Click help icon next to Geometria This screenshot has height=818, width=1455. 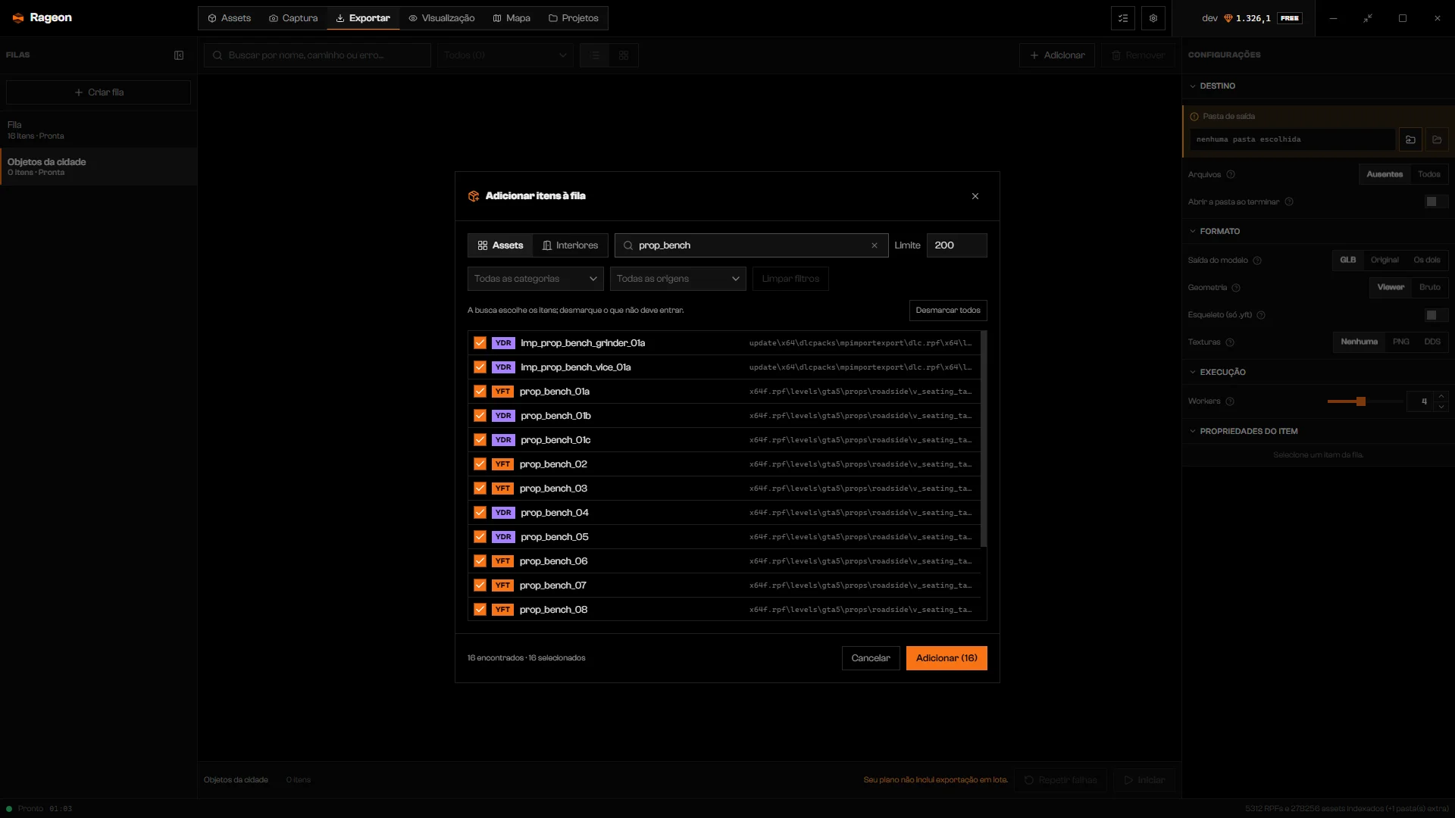[x=1236, y=288]
